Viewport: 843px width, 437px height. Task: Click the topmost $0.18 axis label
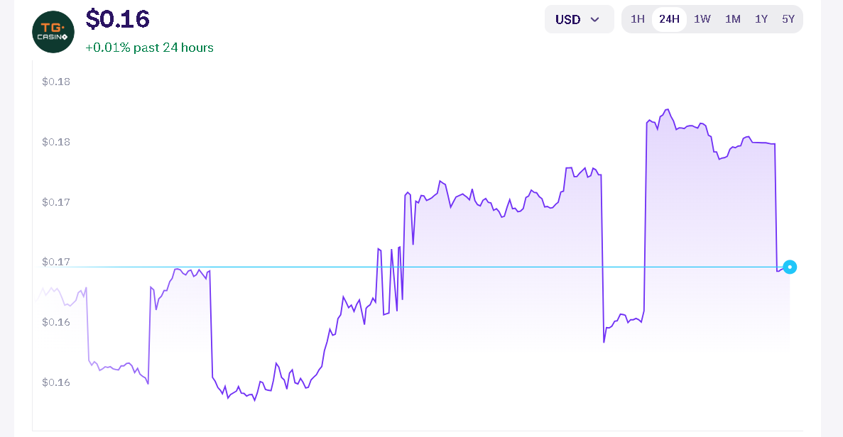[56, 82]
